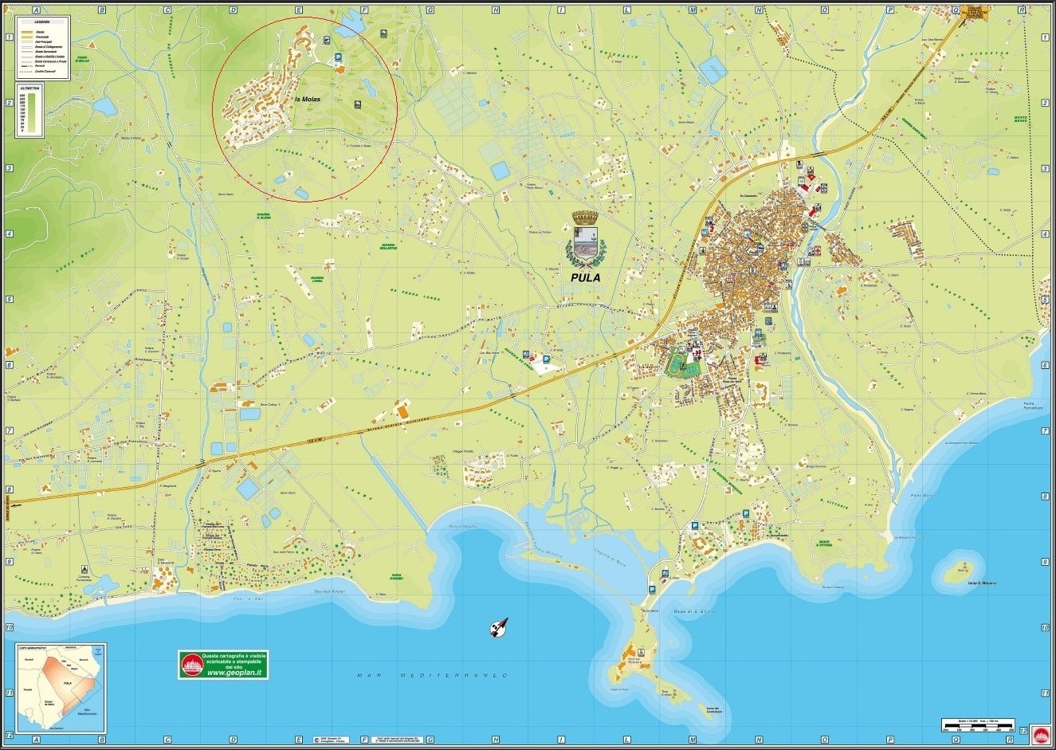Screen dimensions: 1056x750
Task: Click the 'Is Molas' place label
Action: [308, 100]
